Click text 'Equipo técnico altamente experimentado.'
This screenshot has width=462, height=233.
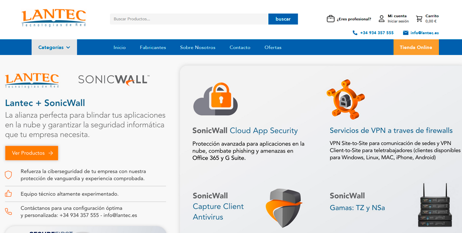[69, 194]
